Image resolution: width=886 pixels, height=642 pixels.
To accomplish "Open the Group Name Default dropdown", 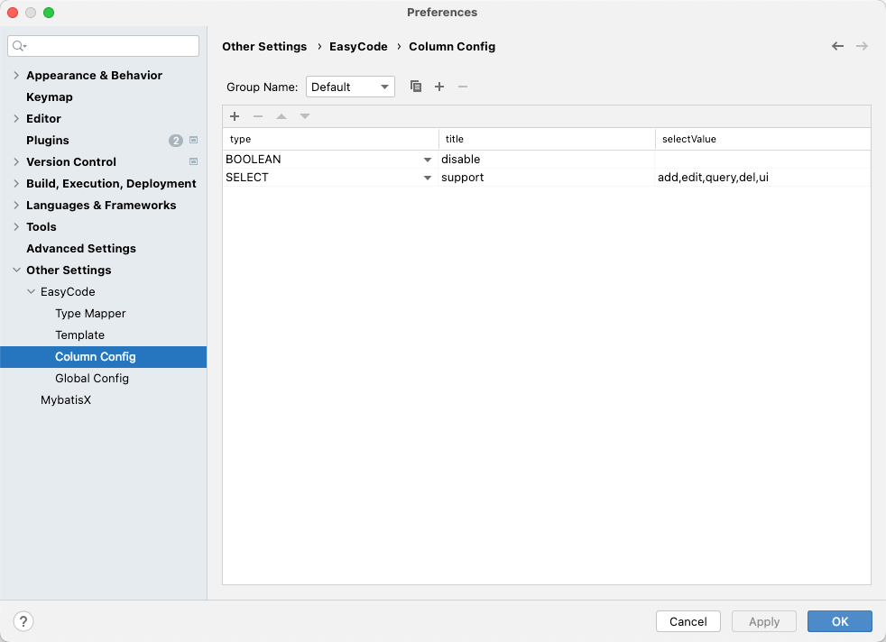I will pyautogui.click(x=350, y=87).
